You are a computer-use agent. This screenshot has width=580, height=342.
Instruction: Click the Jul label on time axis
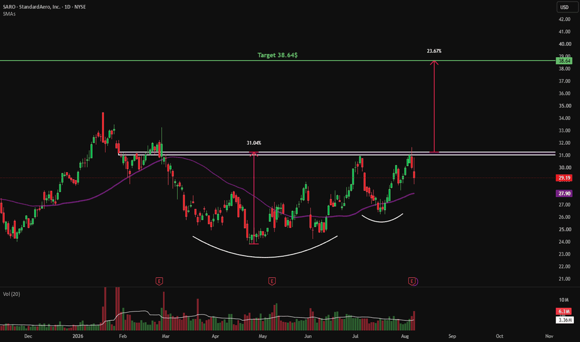[355, 336]
